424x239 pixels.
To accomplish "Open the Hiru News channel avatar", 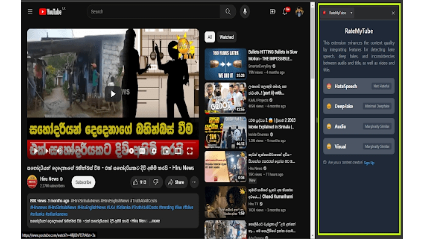I will pos(32,182).
